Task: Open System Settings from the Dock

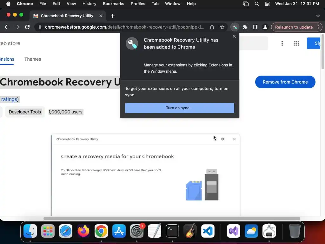Action: point(137,231)
